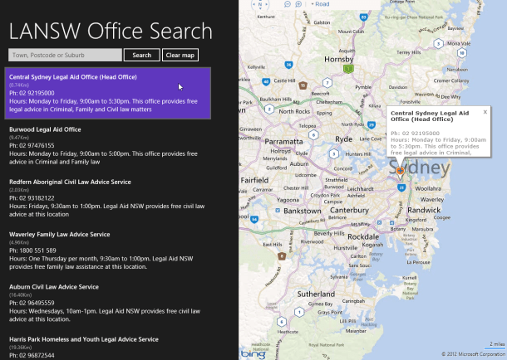Screen dimensions: 507x360
Task: Click phone number 02 92195000 in list
Action: [x=32, y=93]
